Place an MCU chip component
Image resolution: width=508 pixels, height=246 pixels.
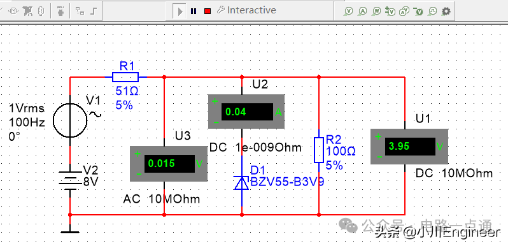pos(60,11)
